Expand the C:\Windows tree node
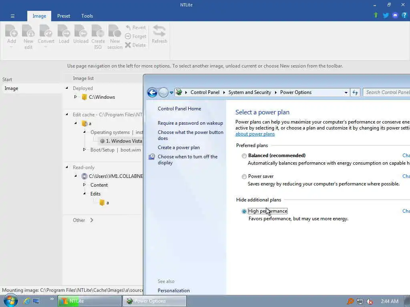This screenshot has height=307, width=410. [76, 97]
